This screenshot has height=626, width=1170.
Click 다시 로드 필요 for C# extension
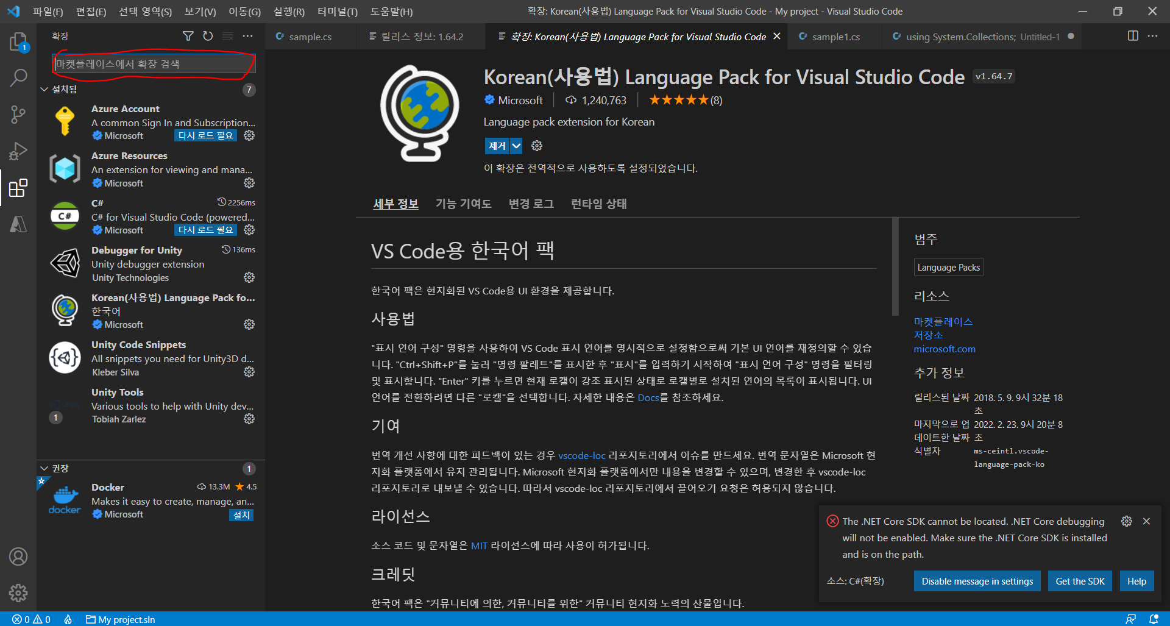point(205,230)
